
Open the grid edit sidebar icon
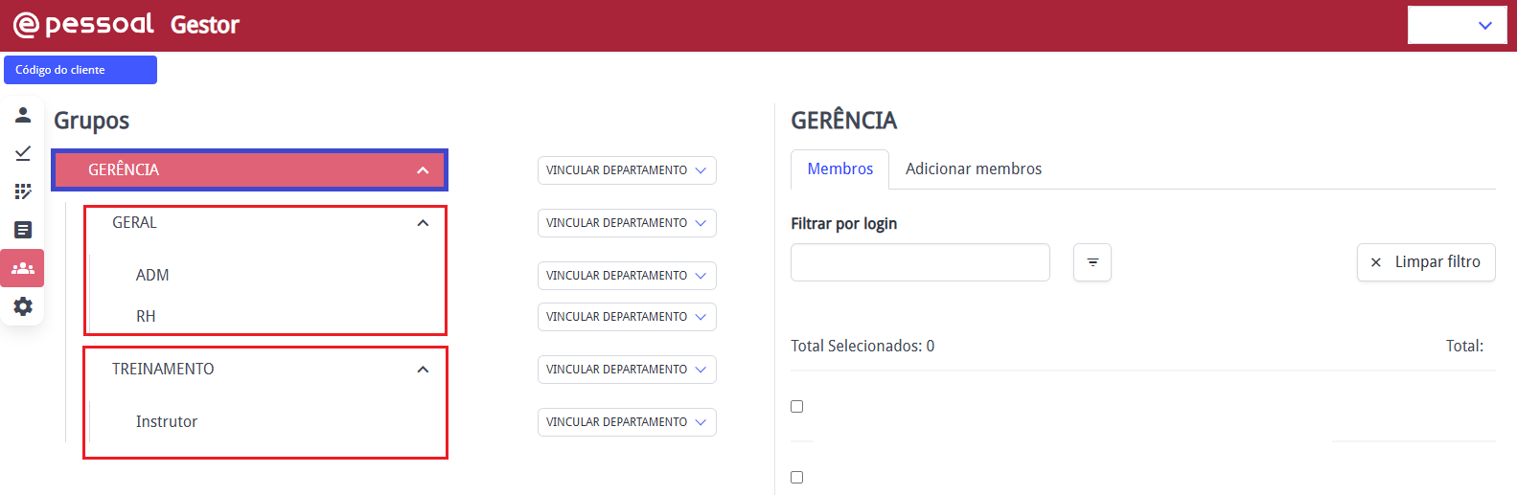23,191
